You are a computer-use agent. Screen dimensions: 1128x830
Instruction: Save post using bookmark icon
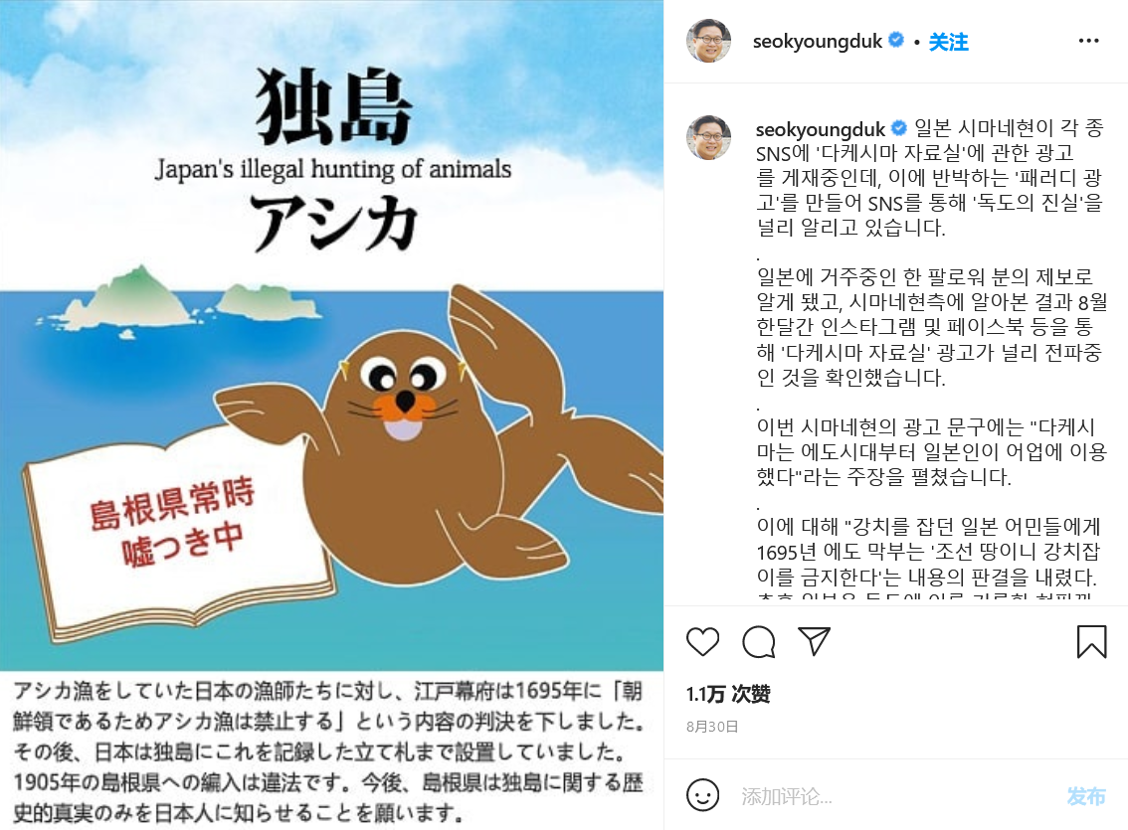pos(1091,641)
